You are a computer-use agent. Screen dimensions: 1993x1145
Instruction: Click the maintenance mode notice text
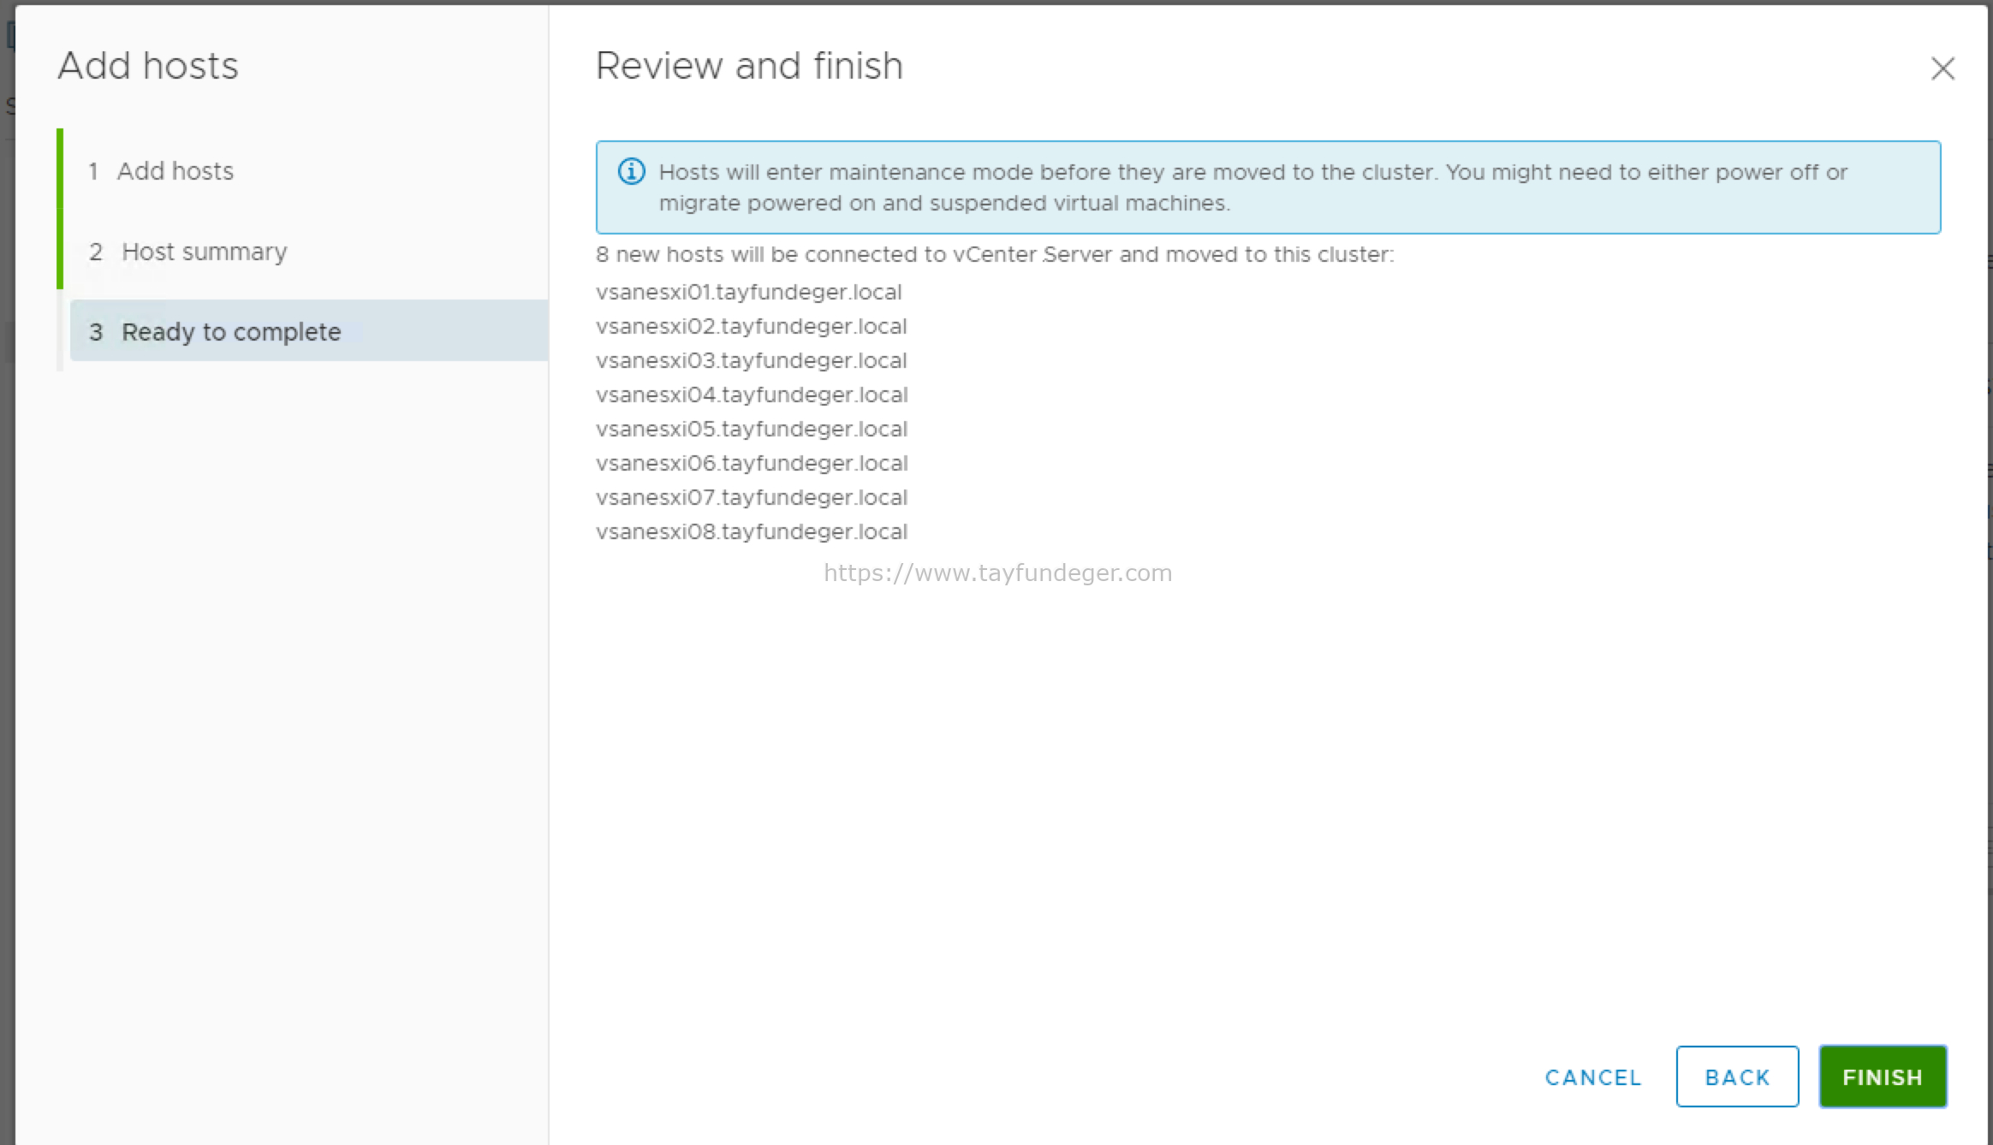(1253, 187)
